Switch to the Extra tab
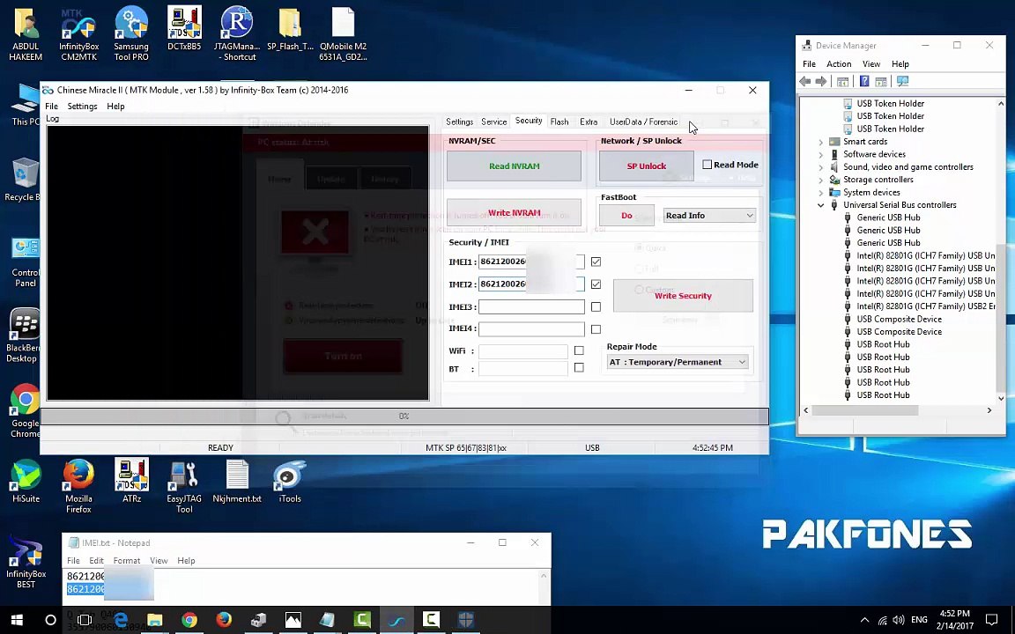The image size is (1015, 634). click(x=589, y=122)
